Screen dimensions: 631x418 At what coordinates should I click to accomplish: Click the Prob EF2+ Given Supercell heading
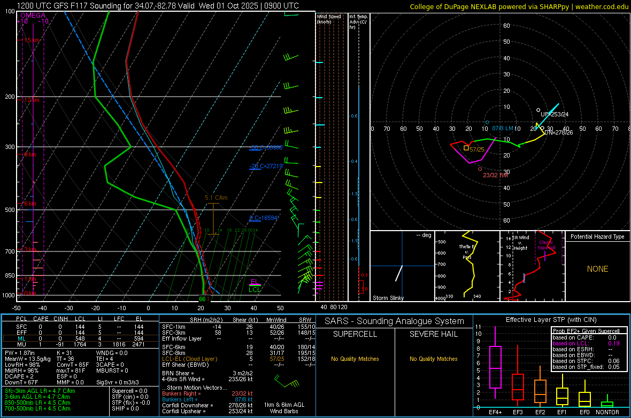[x=586, y=331]
